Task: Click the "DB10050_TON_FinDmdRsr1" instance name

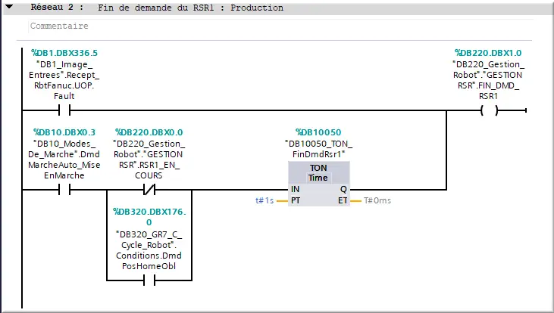Action: point(318,149)
